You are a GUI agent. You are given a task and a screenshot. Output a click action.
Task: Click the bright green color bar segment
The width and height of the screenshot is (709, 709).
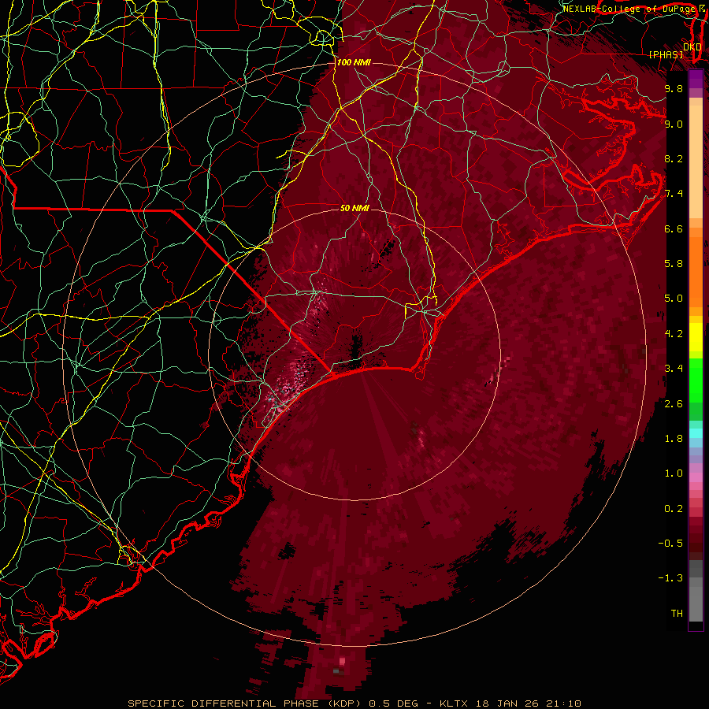pos(696,379)
